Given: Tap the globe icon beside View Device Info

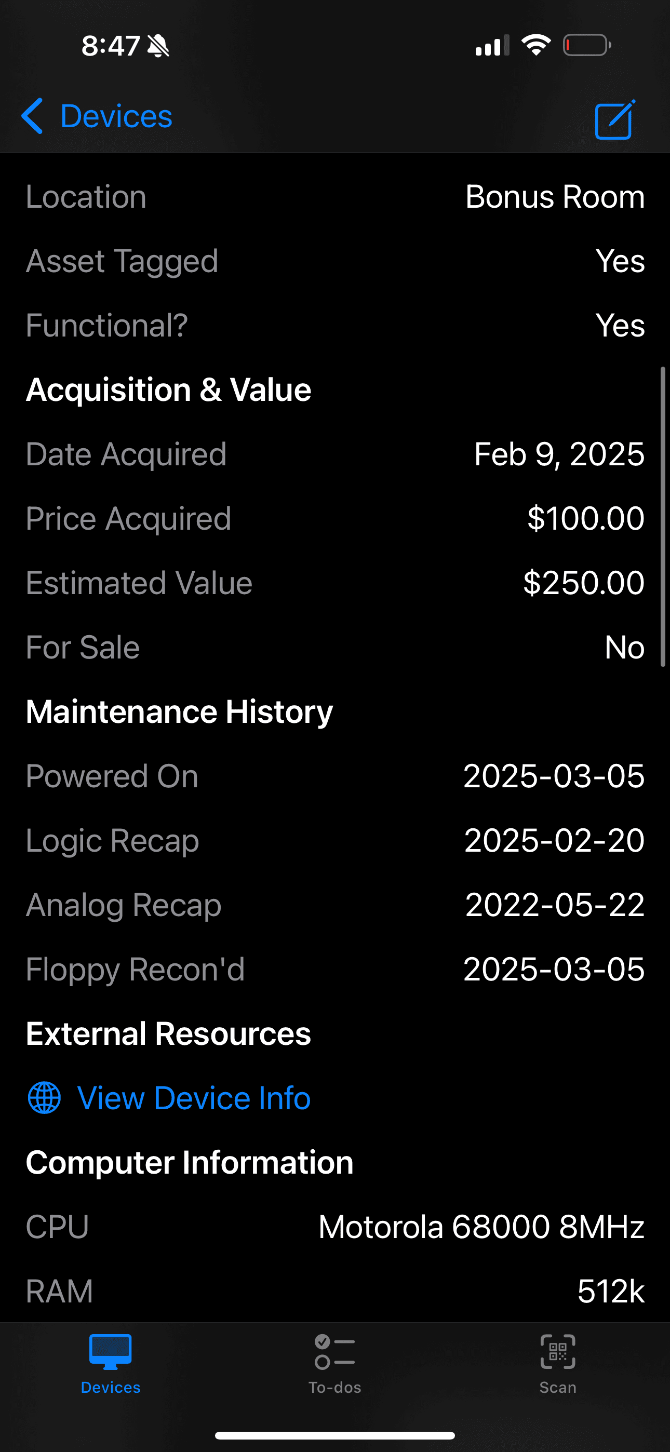Looking at the screenshot, I should pos(44,1097).
